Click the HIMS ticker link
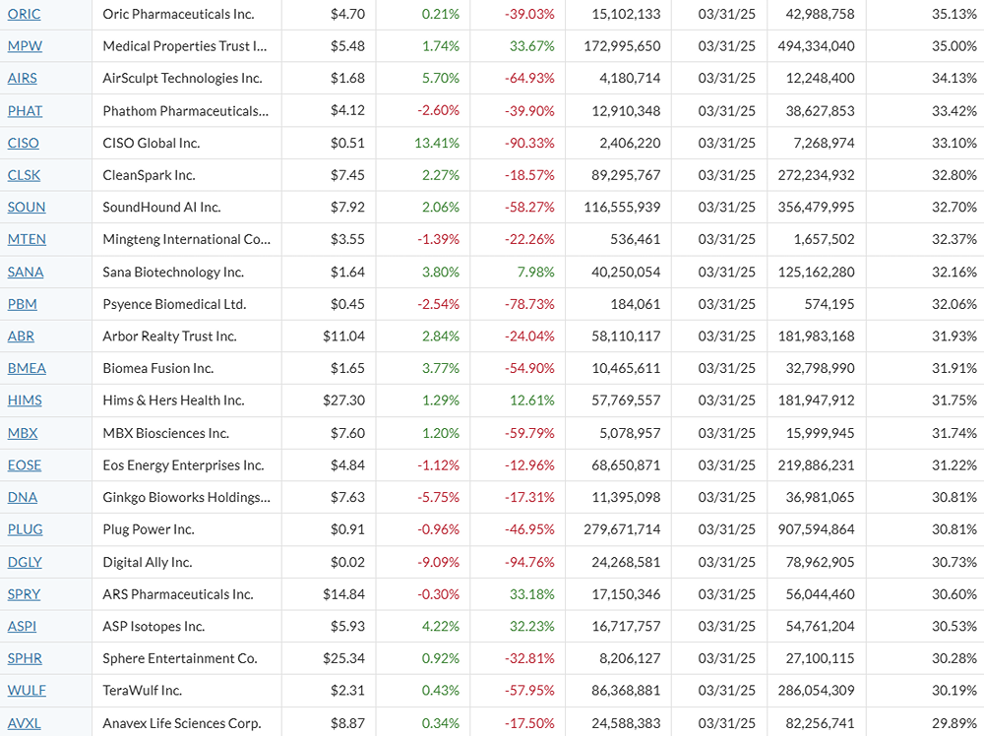Viewport: 984px width, 736px height. [25, 400]
